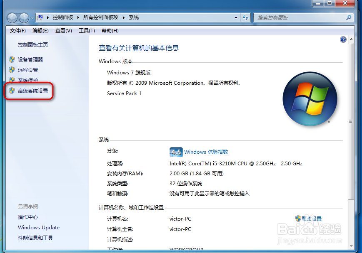Open the 文件(F) menu

(x=17, y=31)
